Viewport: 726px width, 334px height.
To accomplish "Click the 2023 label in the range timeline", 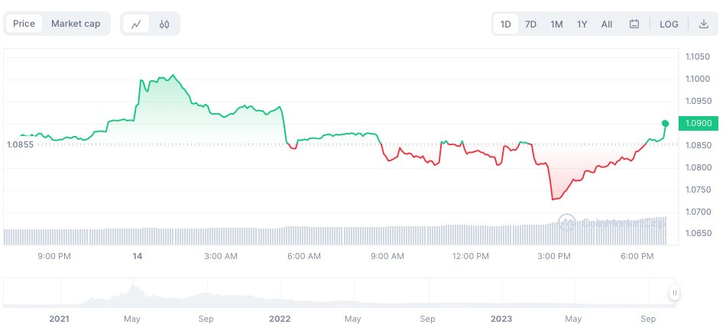I will [501, 318].
